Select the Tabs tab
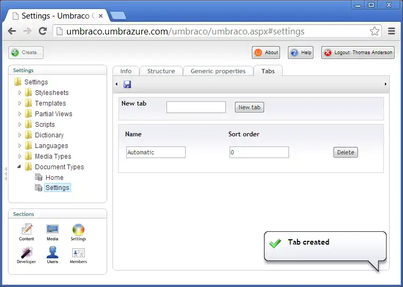 [x=268, y=71]
